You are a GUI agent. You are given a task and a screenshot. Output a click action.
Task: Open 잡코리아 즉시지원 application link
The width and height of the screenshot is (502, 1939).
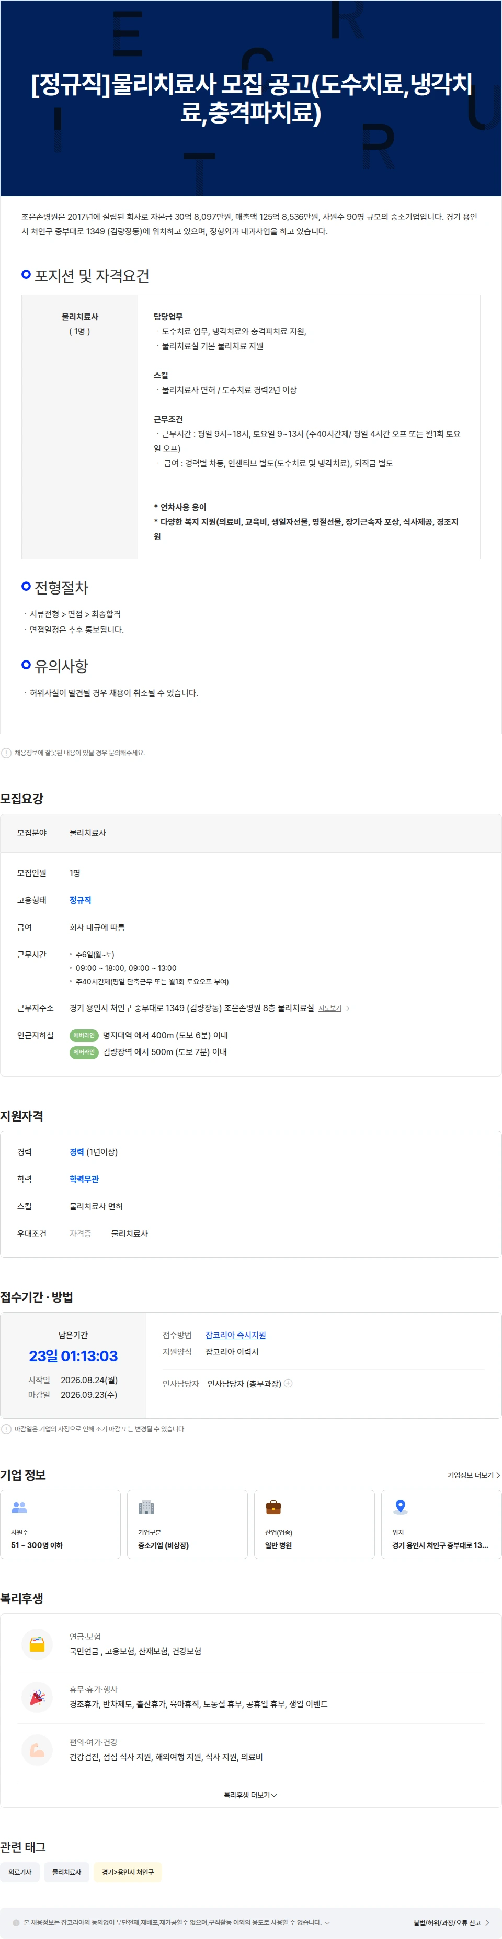[235, 1336]
